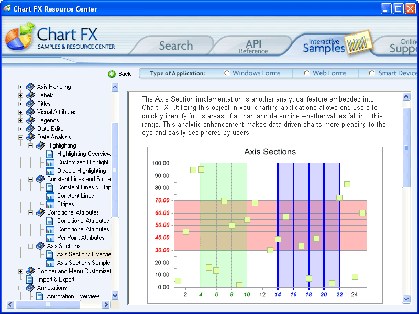The height and width of the screenshot is (314, 419).
Task: Switch to Interactive Samples tab
Action: 324,47
